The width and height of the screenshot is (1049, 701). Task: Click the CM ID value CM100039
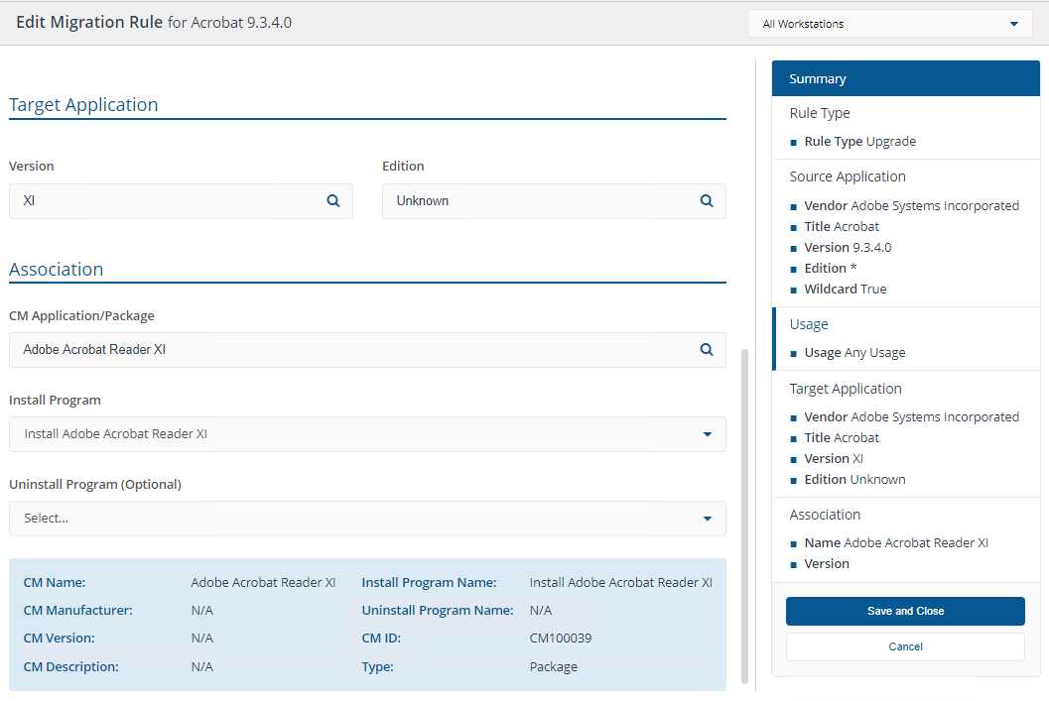point(561,638)
